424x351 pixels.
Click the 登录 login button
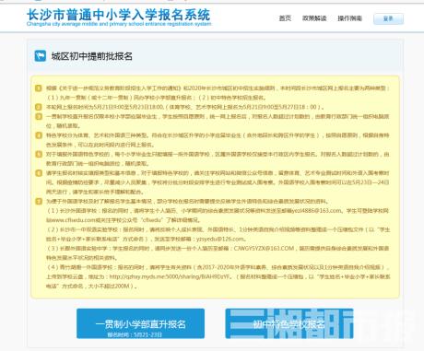click(388, 18)
